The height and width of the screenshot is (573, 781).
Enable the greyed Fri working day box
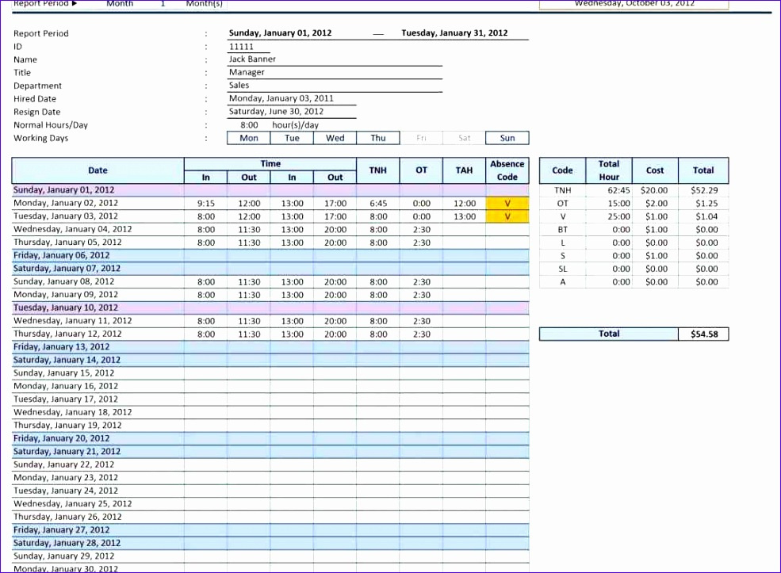(421, 138)
